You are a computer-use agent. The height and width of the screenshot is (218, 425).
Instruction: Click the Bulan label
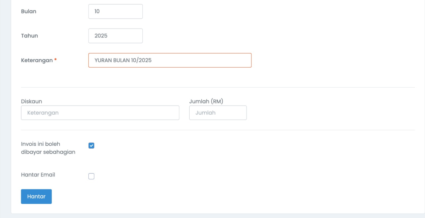29,12
